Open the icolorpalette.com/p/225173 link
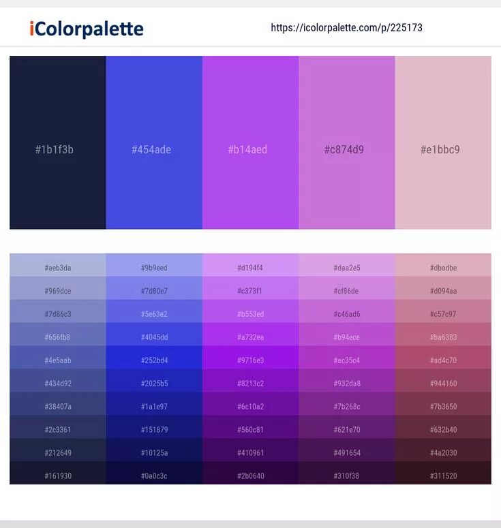501x528 pixels. (x=346, y=28)
